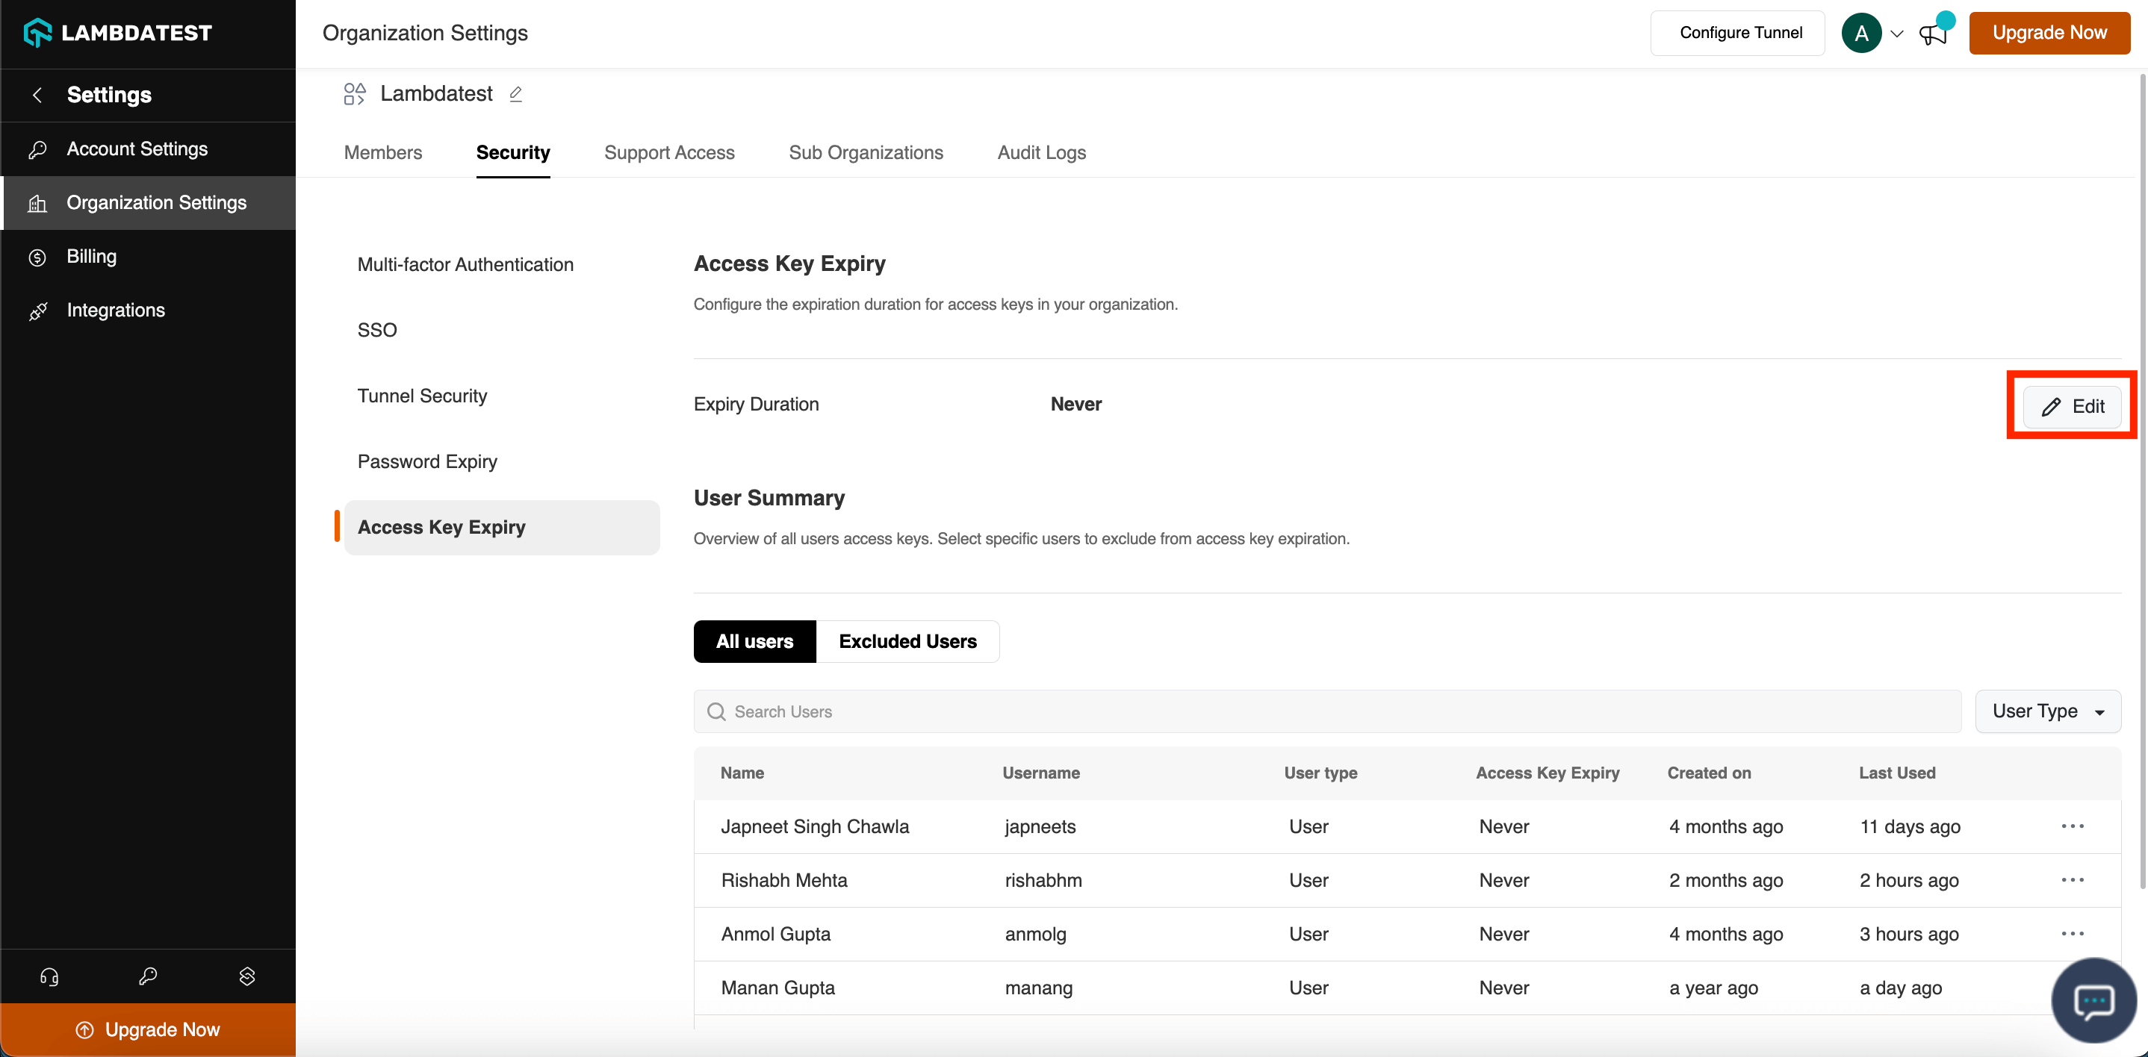
Task: Click the pencil icon next to Lambdatest
Action: [515, 94]
